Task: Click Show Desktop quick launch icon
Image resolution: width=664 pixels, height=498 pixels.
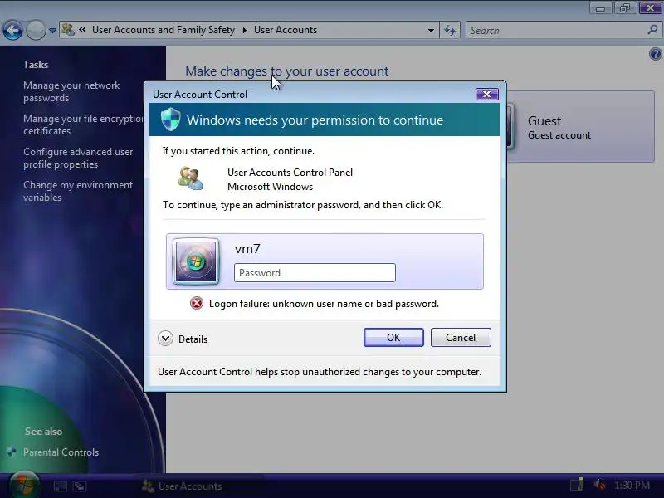Action: click(x=60, y=486)
